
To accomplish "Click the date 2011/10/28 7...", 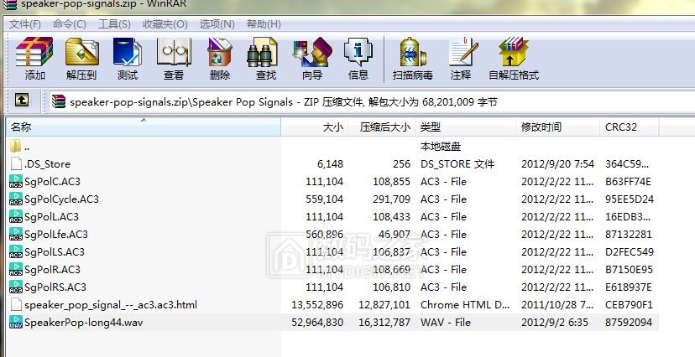I will pyautogui.click(x=557, y=305).
